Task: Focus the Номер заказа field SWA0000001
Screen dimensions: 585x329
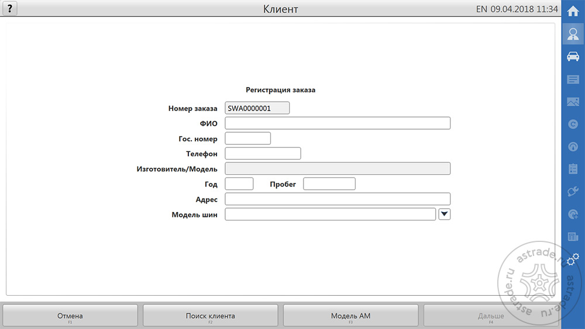Action: coord(257,108)
